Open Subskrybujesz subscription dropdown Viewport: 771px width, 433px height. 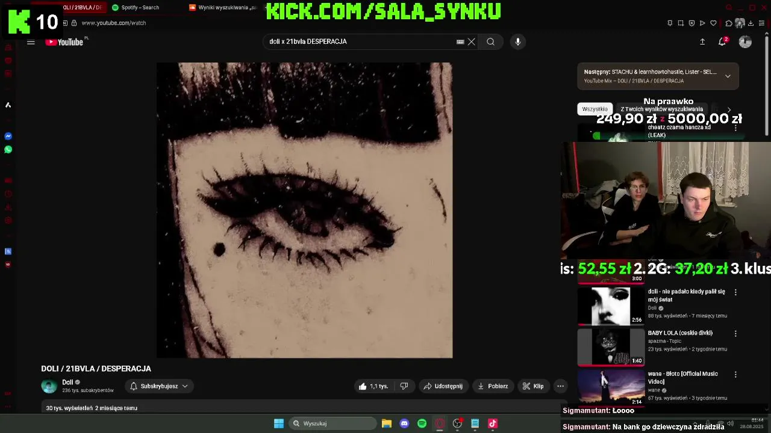159,386
